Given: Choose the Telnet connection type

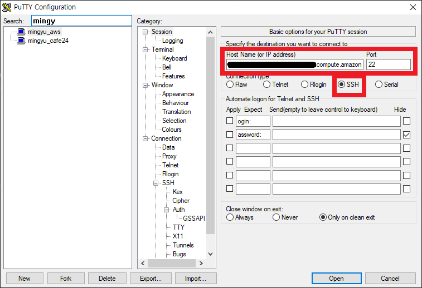Looking at the screenshot, I should (266, 85).
